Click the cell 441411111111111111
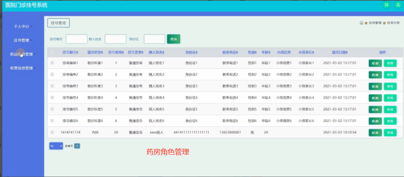Viewport: 404px width, 177px height. pos(191,132)
